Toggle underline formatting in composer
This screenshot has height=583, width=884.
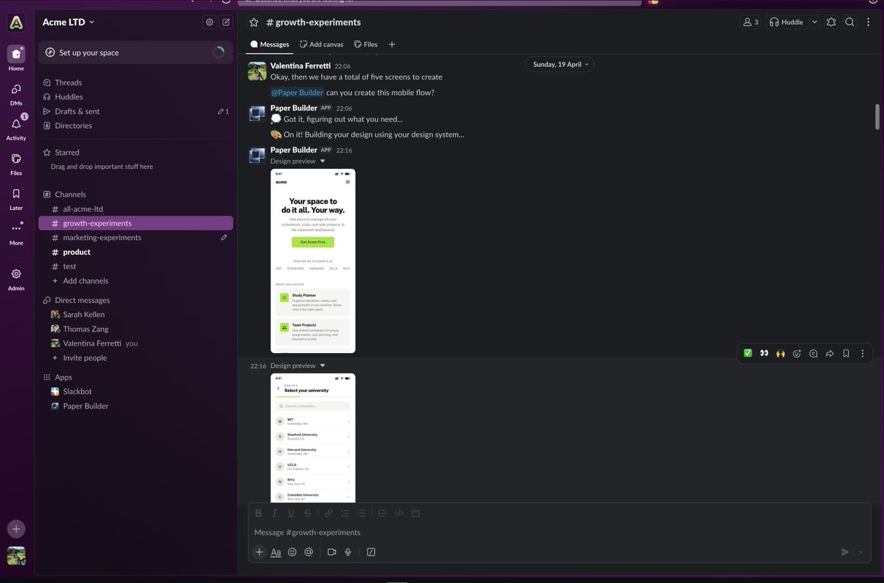[291, 513]
